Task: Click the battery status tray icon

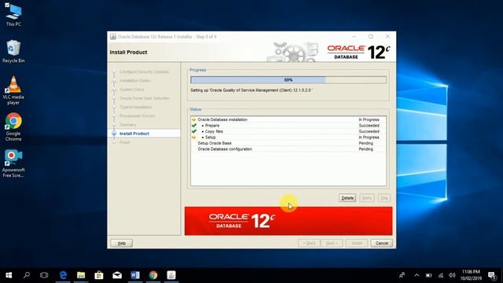Action: 428,275
